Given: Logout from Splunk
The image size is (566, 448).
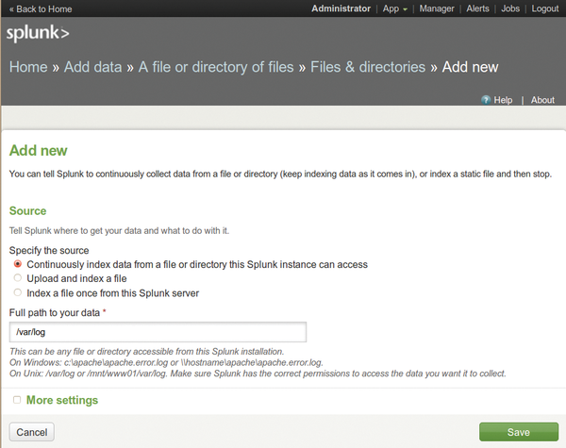Looking at the screenshot, I should coord(544,8).
